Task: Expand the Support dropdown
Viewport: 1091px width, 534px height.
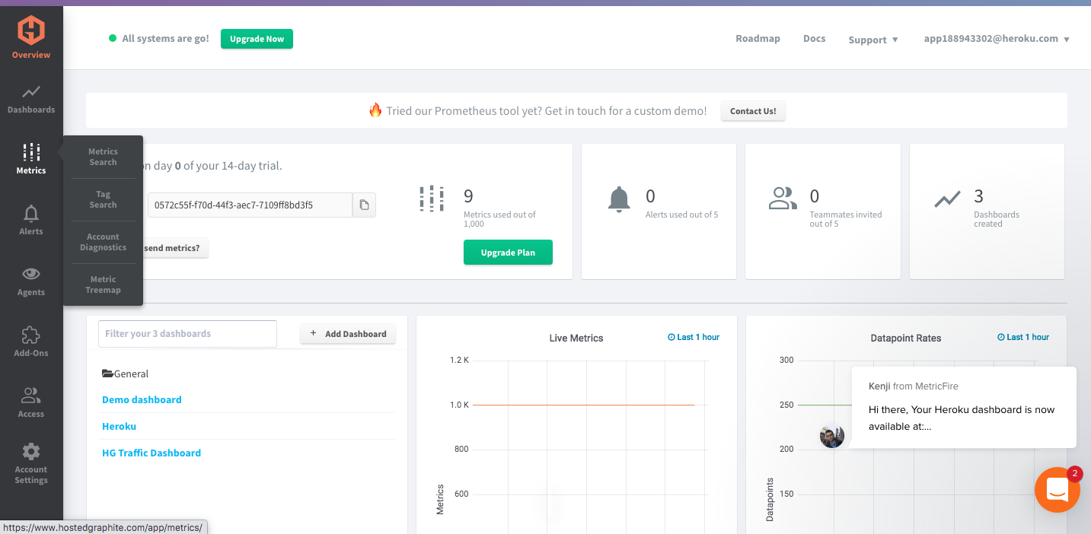Action: [873, 40]
